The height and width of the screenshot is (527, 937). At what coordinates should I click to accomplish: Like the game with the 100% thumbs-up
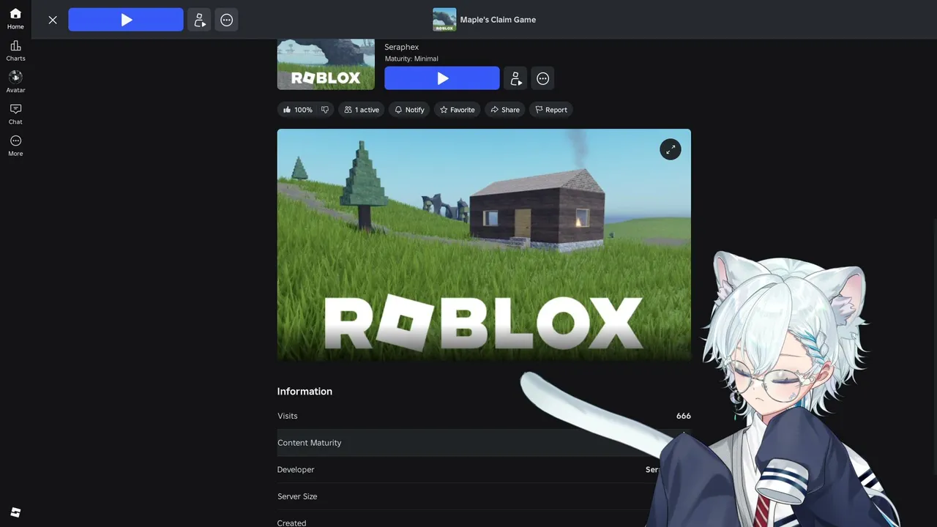[x=297, y=110]
